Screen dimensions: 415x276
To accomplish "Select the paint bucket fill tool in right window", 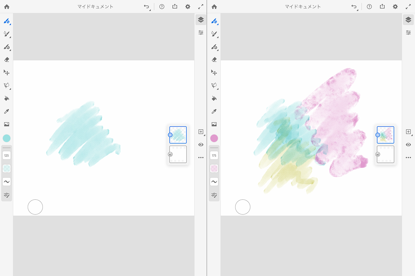I will pyautogui.click(x=214, y=99).
